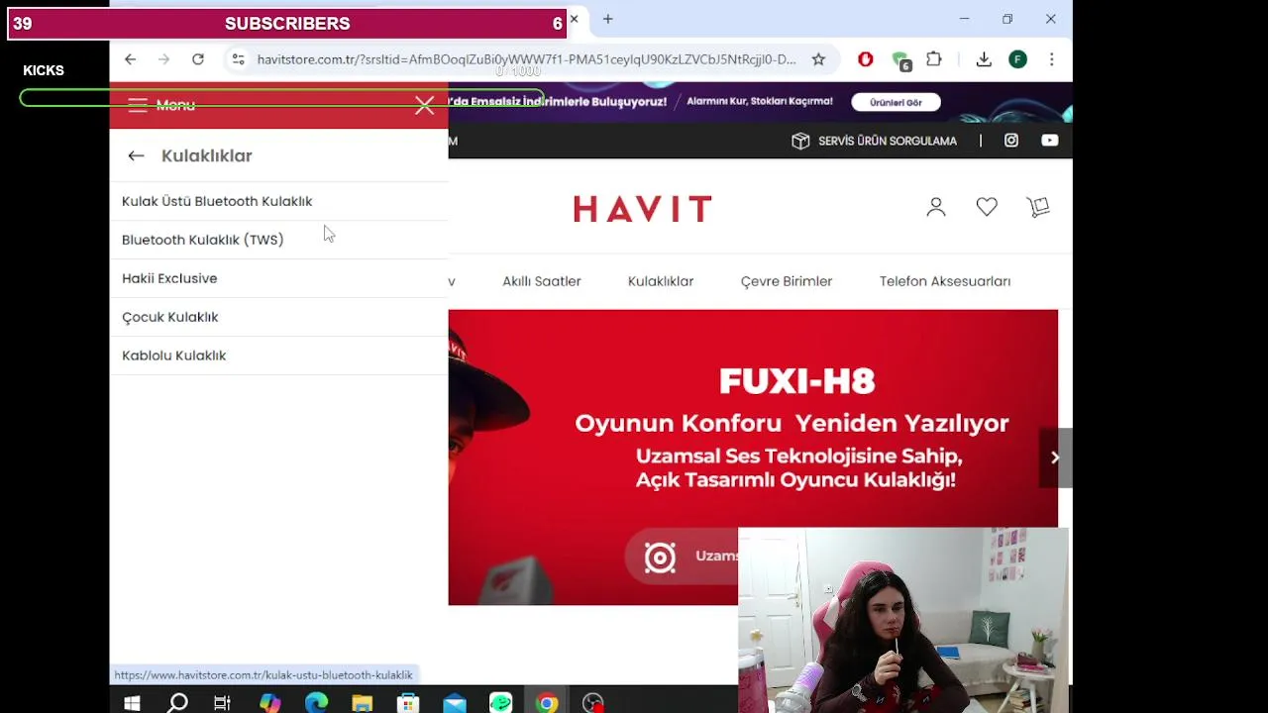This screenshot has width=1268, height=713.
Task: Click the address bar URL
Action: click(x=526, y=59)
